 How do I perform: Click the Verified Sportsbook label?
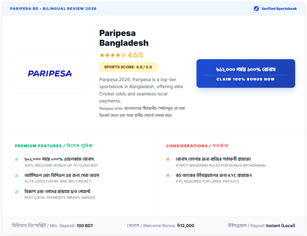(x=279, y=9)
